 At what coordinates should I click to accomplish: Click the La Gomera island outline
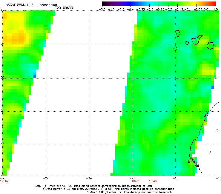pos(187,43)
